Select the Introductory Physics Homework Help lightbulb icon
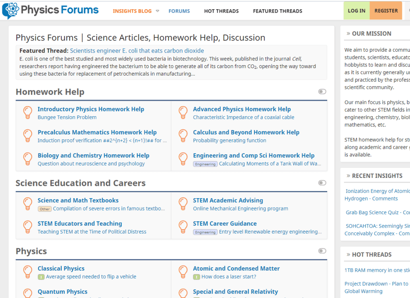 pos(27,112)
